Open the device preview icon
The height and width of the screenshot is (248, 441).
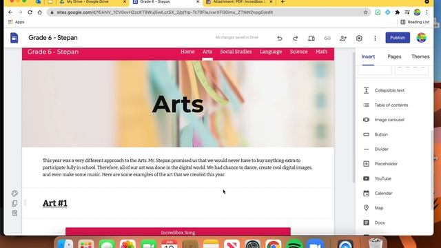point(311,38)
